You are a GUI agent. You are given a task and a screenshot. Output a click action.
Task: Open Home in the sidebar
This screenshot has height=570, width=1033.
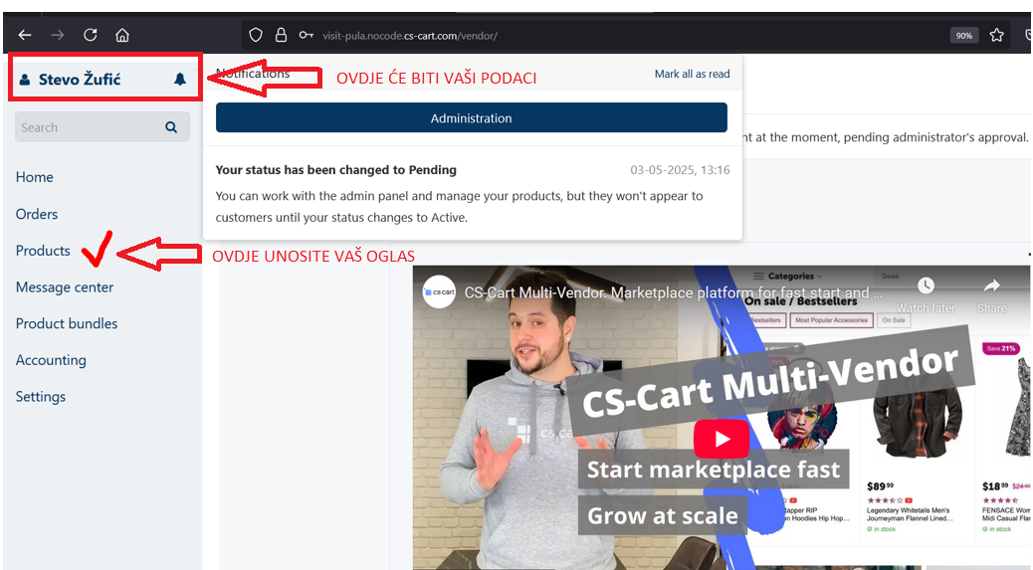(x=34, y=177)
